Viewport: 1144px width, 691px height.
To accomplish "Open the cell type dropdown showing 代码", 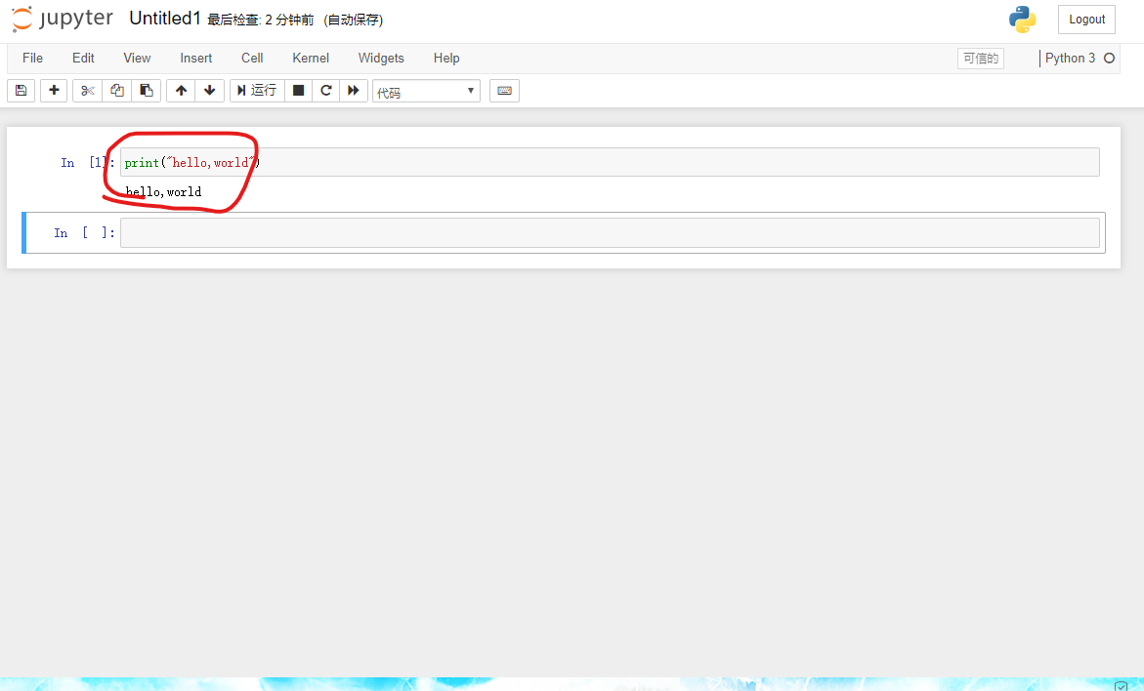I will pos(426,91).
